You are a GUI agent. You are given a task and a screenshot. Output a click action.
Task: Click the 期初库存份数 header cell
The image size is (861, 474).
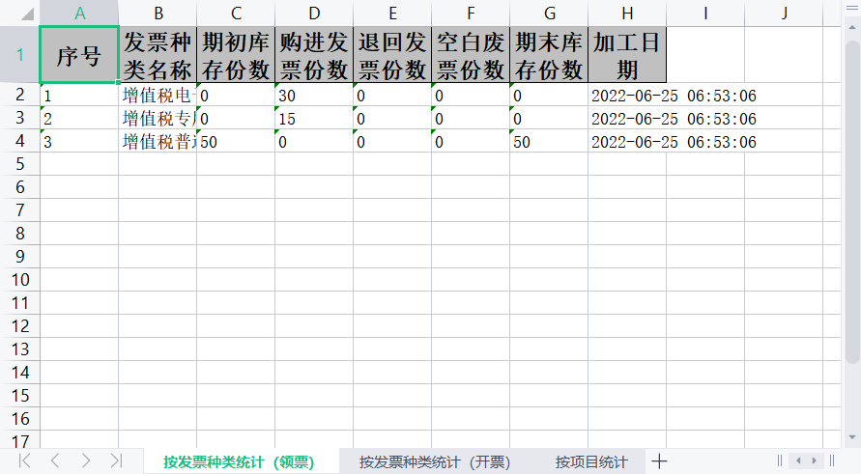coord(236,55)
